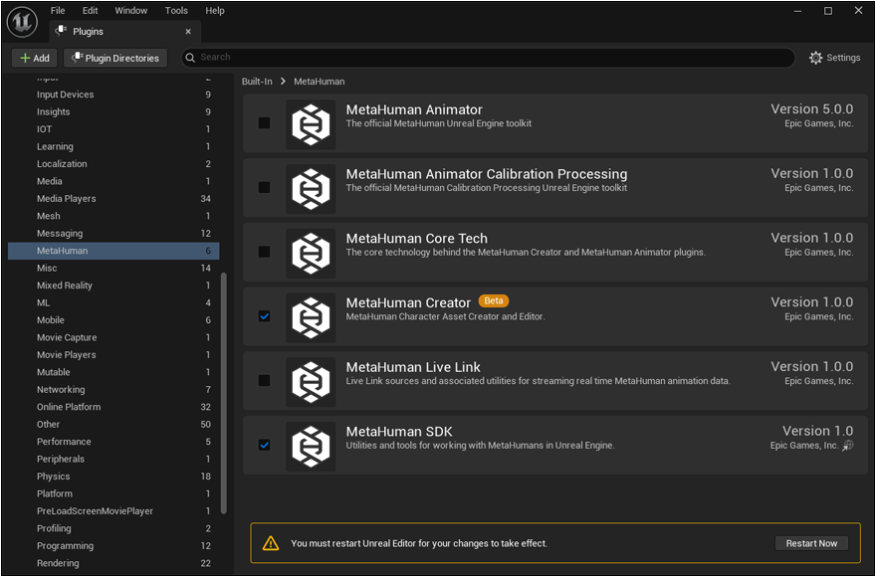Click the MetaHuman Animator plugin icon
Screen dimensions: 876x577
(312, 124)
